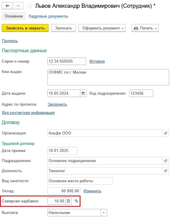
Task: Open the Кадровые документы tab
Action: tap(49, 16)
